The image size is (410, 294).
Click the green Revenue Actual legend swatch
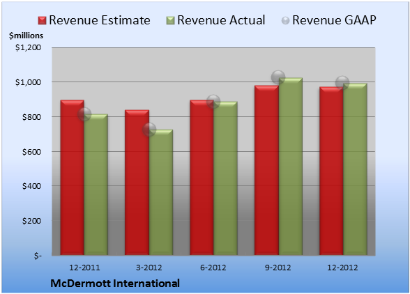[170, 20]
